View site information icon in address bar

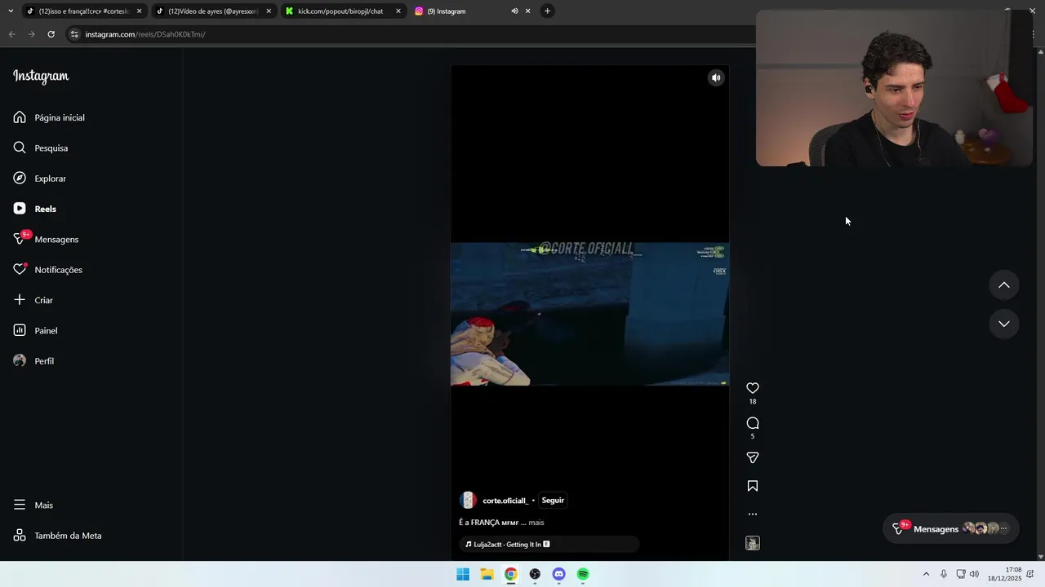point(74,34)
